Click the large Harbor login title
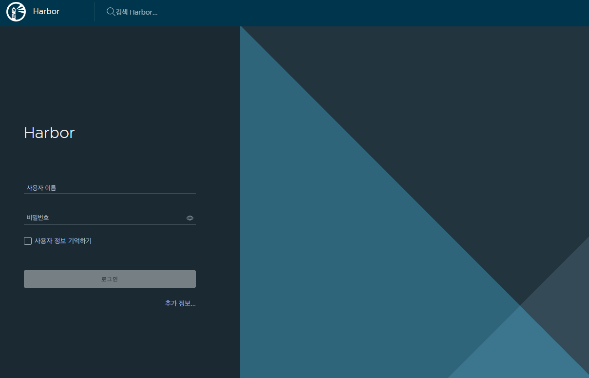 tap(49, 133)
